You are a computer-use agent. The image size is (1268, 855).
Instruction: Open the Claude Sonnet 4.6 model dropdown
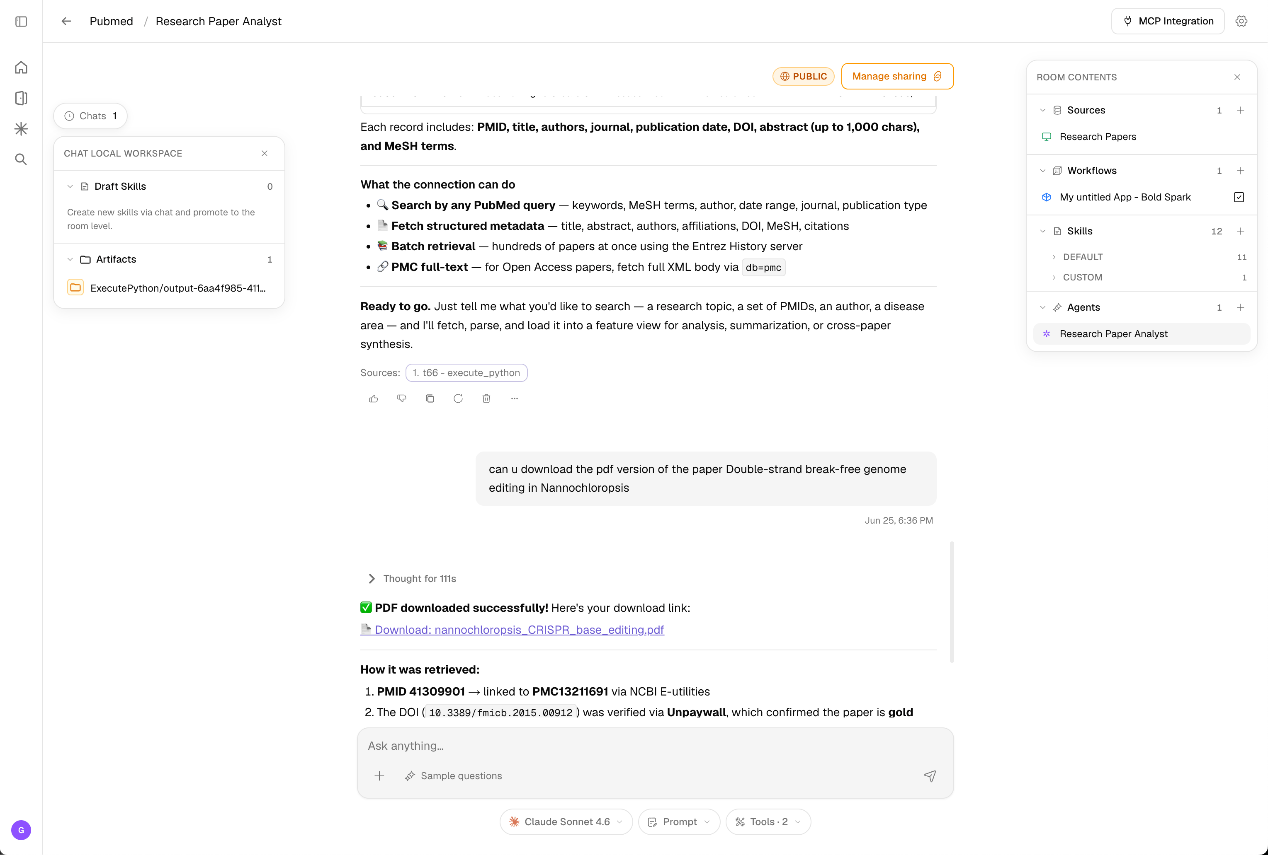tap(566, 821)
